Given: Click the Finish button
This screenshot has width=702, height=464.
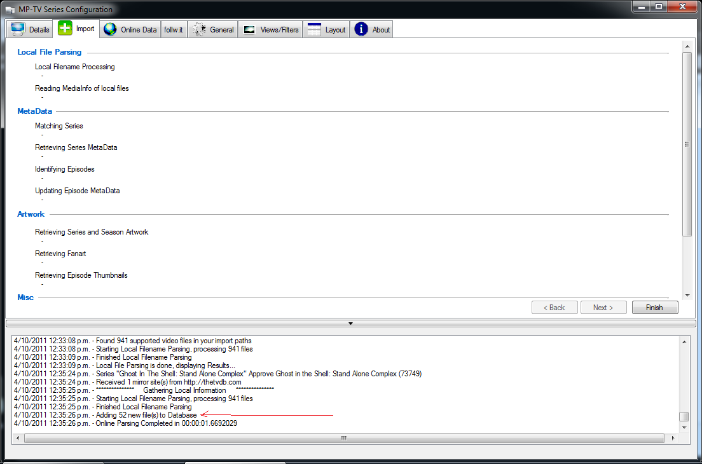Looking at the screenshot, I should 655,308.
